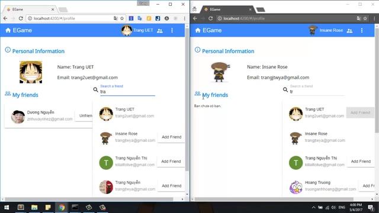Click the left window vertical scrollbar
Viewport: 379px width, 213px height.
tap(187, 100)
